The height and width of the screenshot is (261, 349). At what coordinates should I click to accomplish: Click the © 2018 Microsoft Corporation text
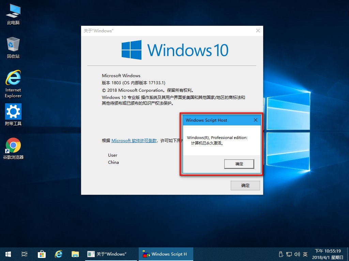[x=148, y=90]
